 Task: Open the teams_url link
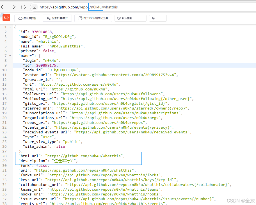click(104, 190)
